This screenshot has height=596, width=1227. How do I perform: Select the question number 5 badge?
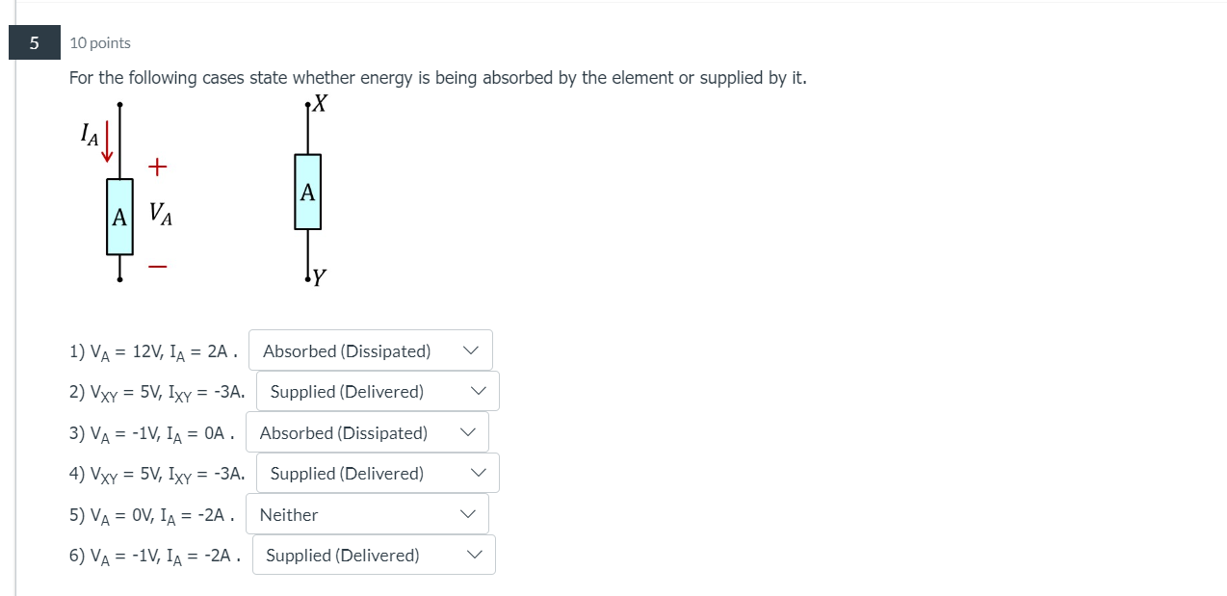tap(33, 42)
